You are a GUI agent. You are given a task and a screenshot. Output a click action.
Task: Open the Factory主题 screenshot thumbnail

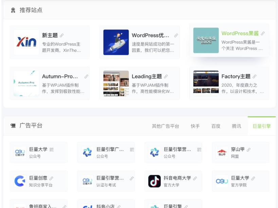point(206,83)
